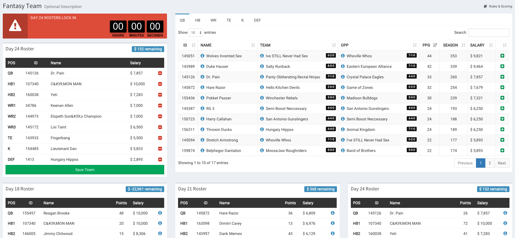
Task: Switch to the WR position tab
Action: 213,20
